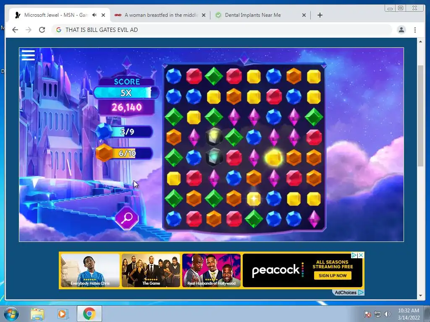430x322 pixels.
Task: Open a new browser tab
Action: (x=320, y=15)
